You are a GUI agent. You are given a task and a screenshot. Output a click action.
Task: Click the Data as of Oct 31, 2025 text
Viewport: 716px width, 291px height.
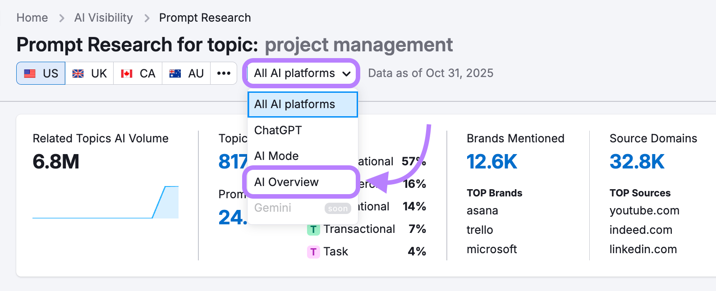pos(431,73)
